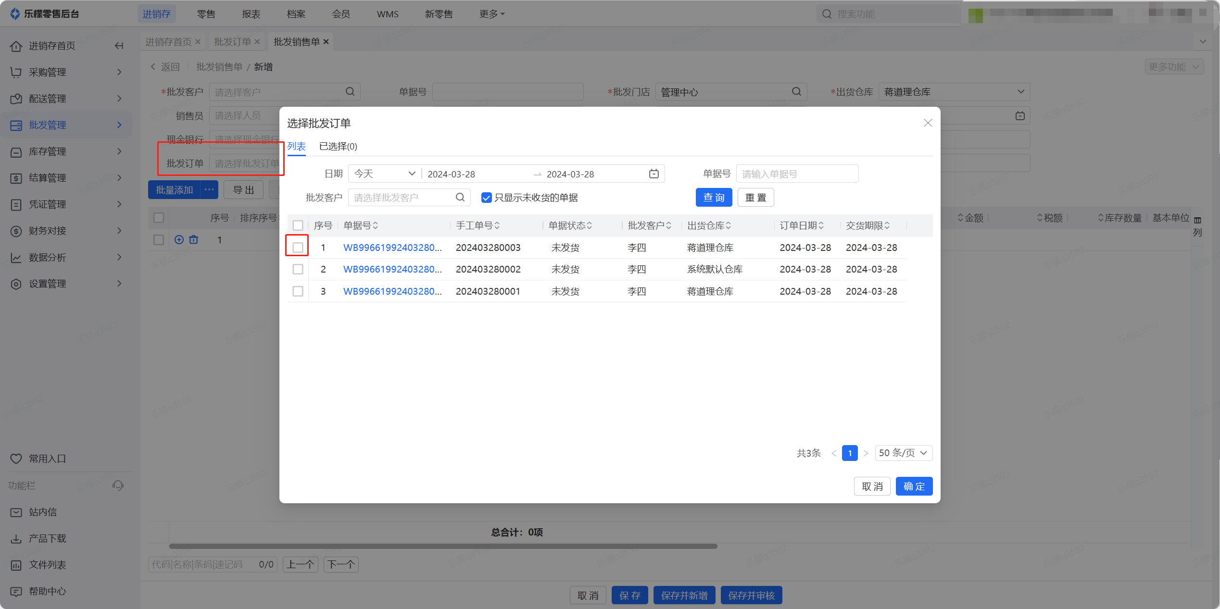Click the 采购管理 shopping cart icon
Image resolution: width=1220 pixels, height=609 pixels.
(16, 72)
